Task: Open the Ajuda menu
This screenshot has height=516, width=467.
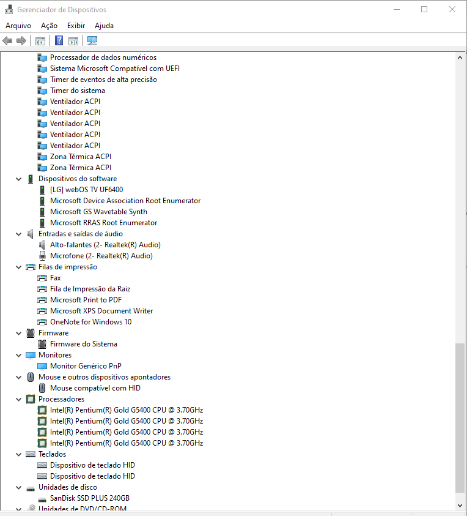Action: (x=104, y=26)
